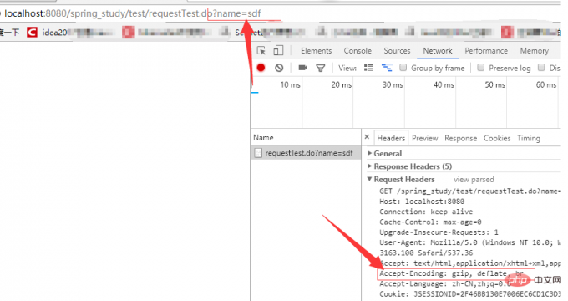This screenshot has height=301, width=568.
Task: Enable the Preserve log checkbox
Action: coord(480,68)
